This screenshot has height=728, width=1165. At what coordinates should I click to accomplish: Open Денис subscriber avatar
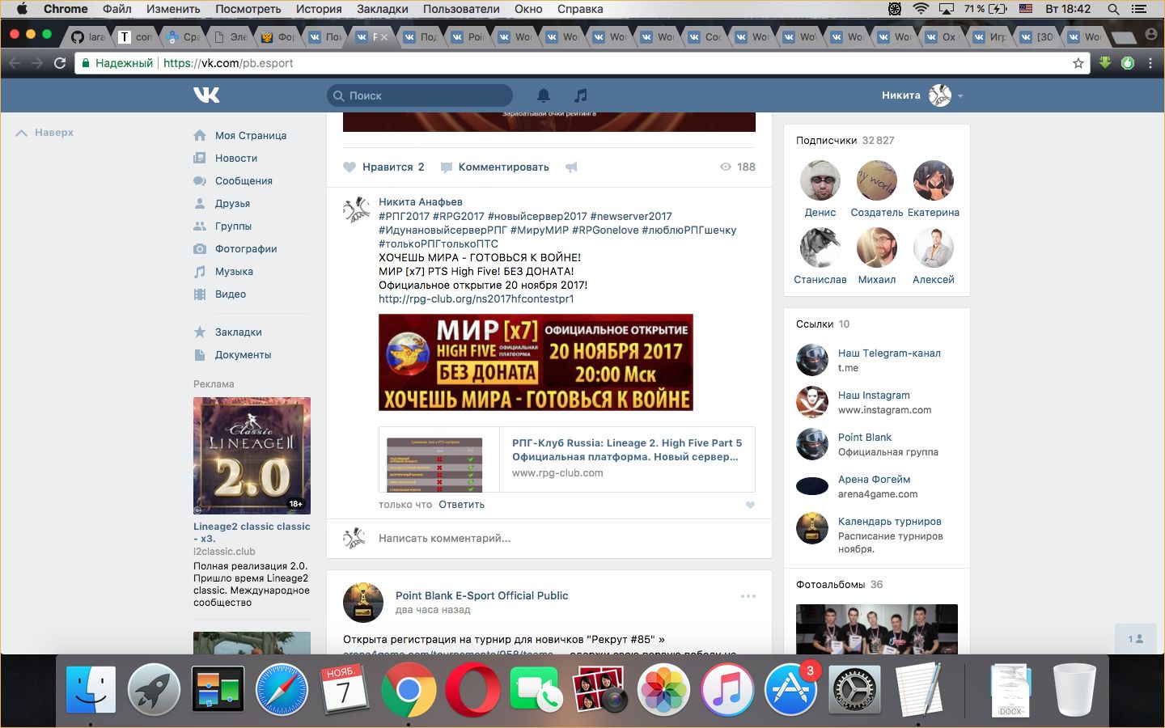820,180
